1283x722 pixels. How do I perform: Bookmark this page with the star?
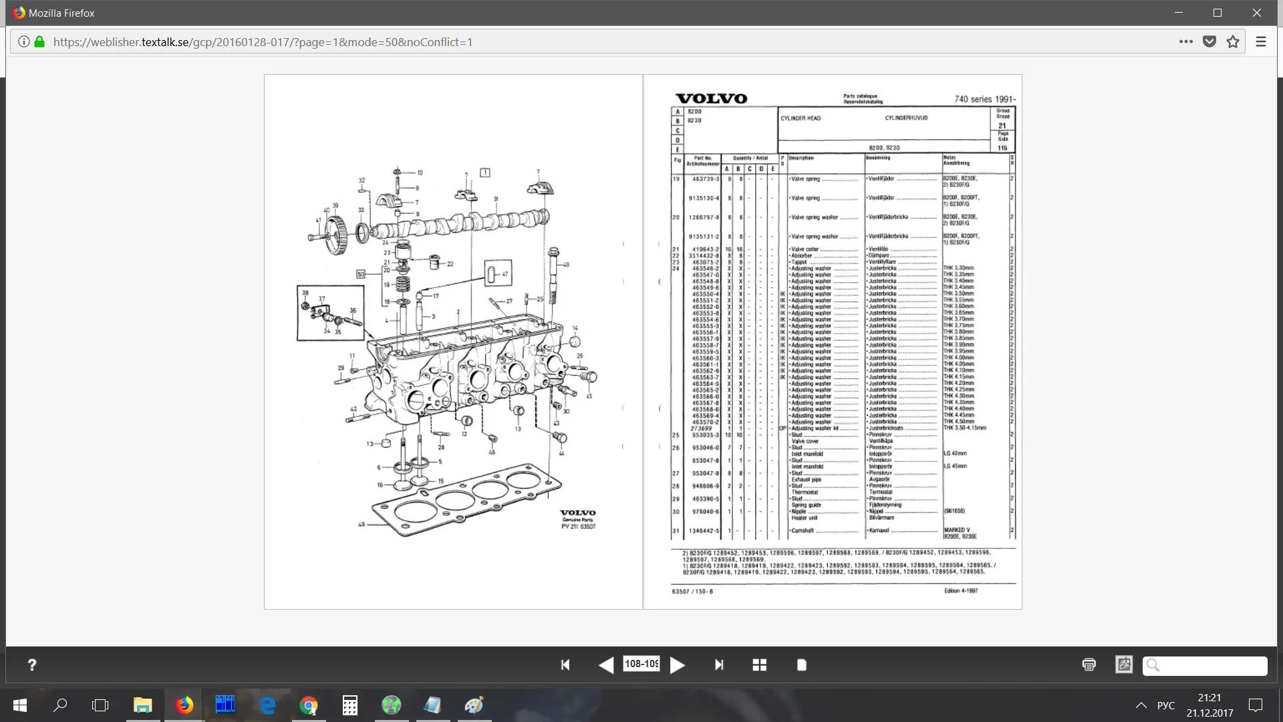click(1233, 41)
